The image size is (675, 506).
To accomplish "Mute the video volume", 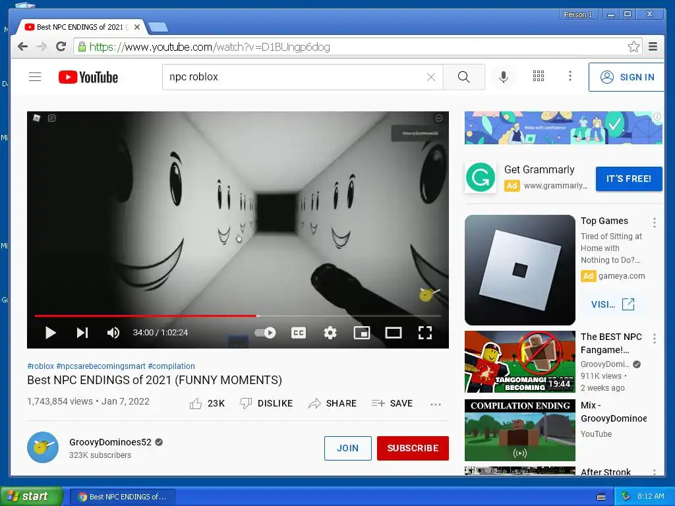I will pyautogui.click(x=113, y=333).
